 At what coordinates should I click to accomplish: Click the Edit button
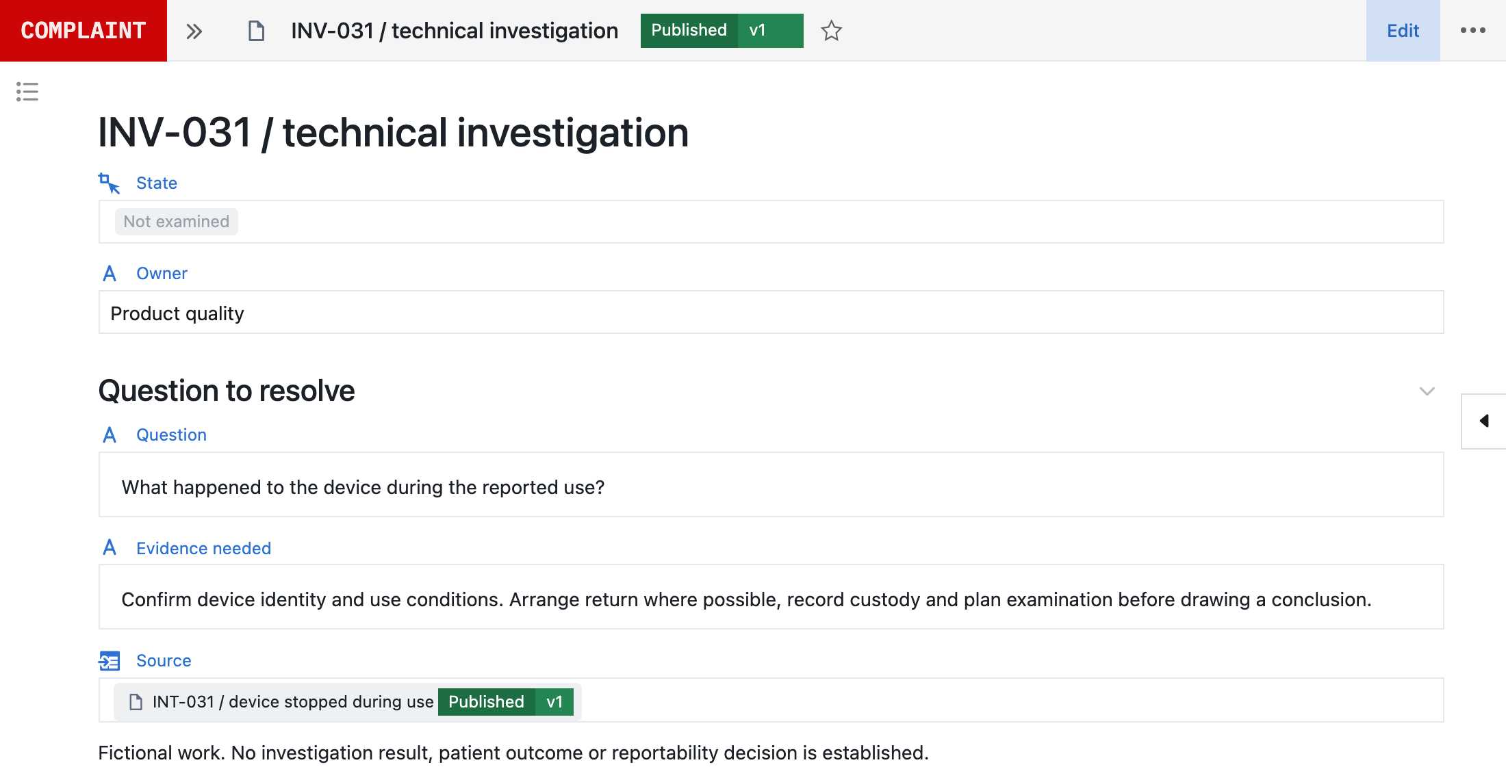[1403, 31]
